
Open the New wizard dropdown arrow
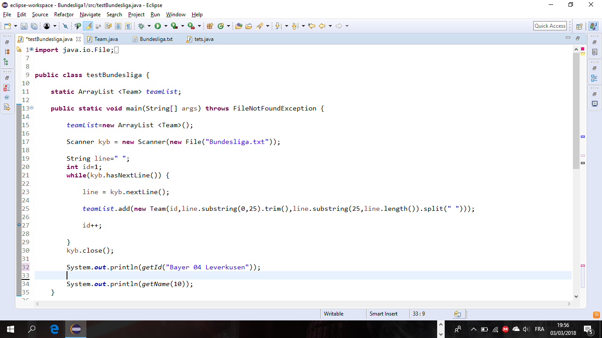coord(15,26)
